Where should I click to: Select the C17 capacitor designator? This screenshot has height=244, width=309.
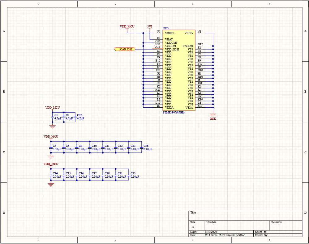pos(94,173)
